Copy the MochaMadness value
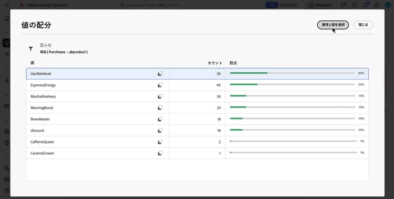Viewport: 394px width, 199px height. click(x=160, y=96)
